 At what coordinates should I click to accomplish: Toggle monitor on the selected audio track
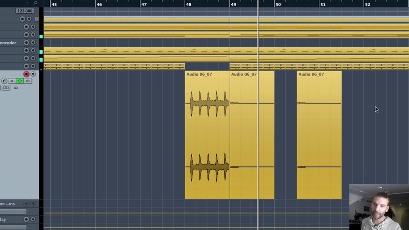tap(33, 74)
